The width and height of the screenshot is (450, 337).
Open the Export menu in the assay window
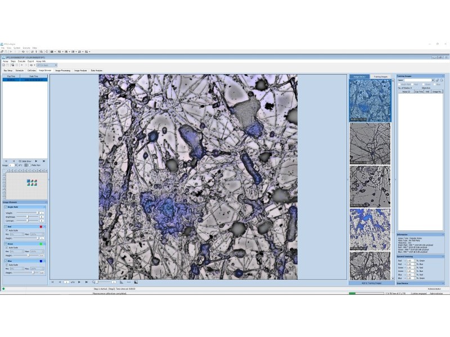31,61
